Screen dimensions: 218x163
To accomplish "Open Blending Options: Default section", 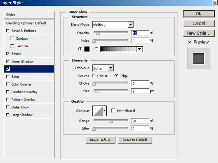I will pyautogui.click(x=26, y=23).
